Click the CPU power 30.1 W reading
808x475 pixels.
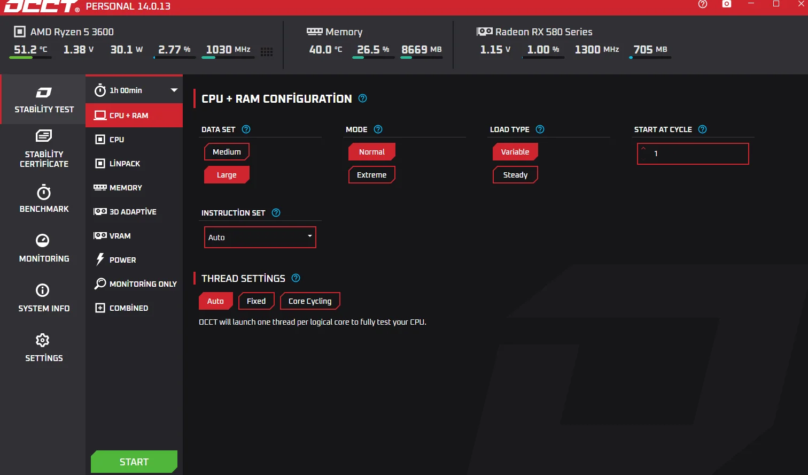pos(127,50)
